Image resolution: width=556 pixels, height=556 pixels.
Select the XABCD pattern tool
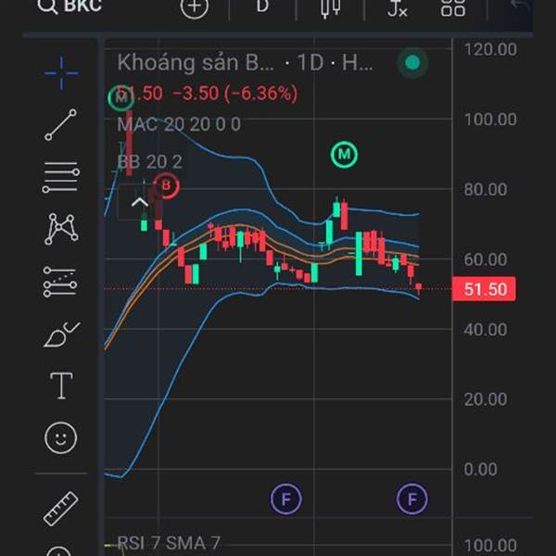tap(61, 229)
